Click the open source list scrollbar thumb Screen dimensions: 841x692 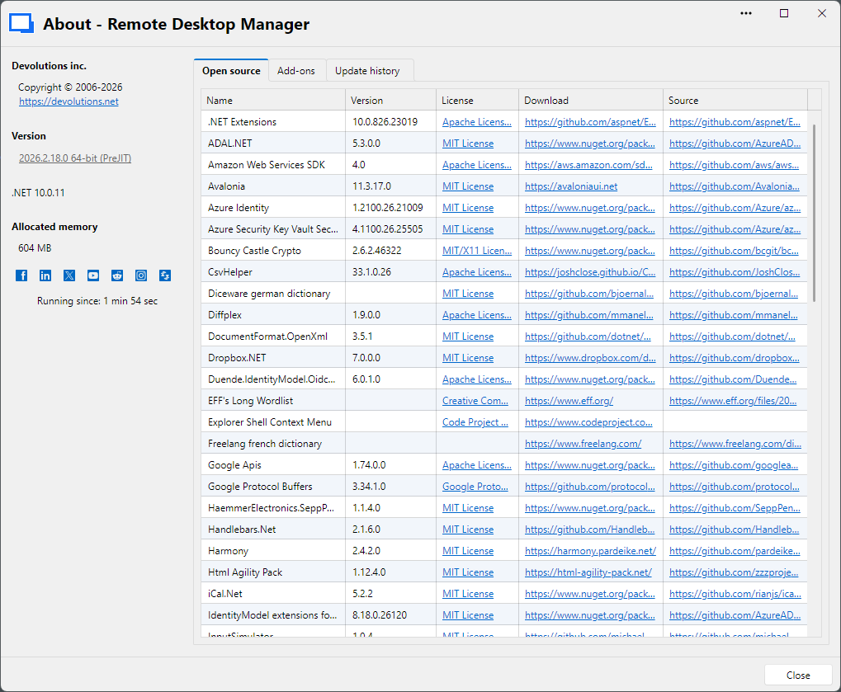(x=815, y=214)
